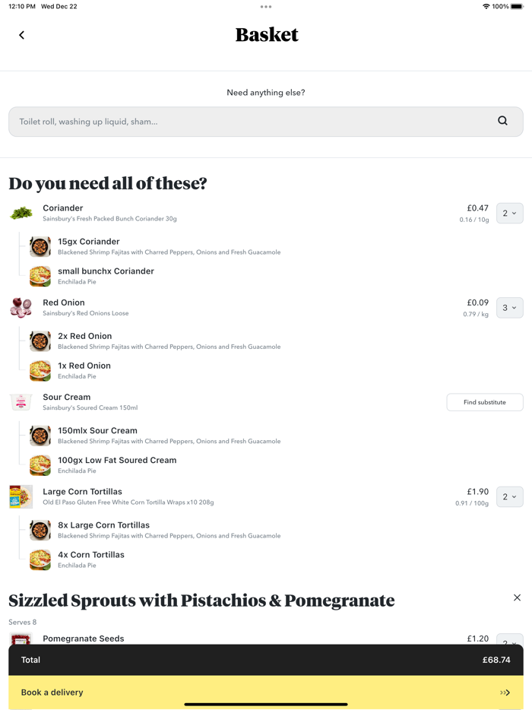Tap the Total price bar
Image resolution: width=532 pixels, height=710 pixels.
point(266,660)
